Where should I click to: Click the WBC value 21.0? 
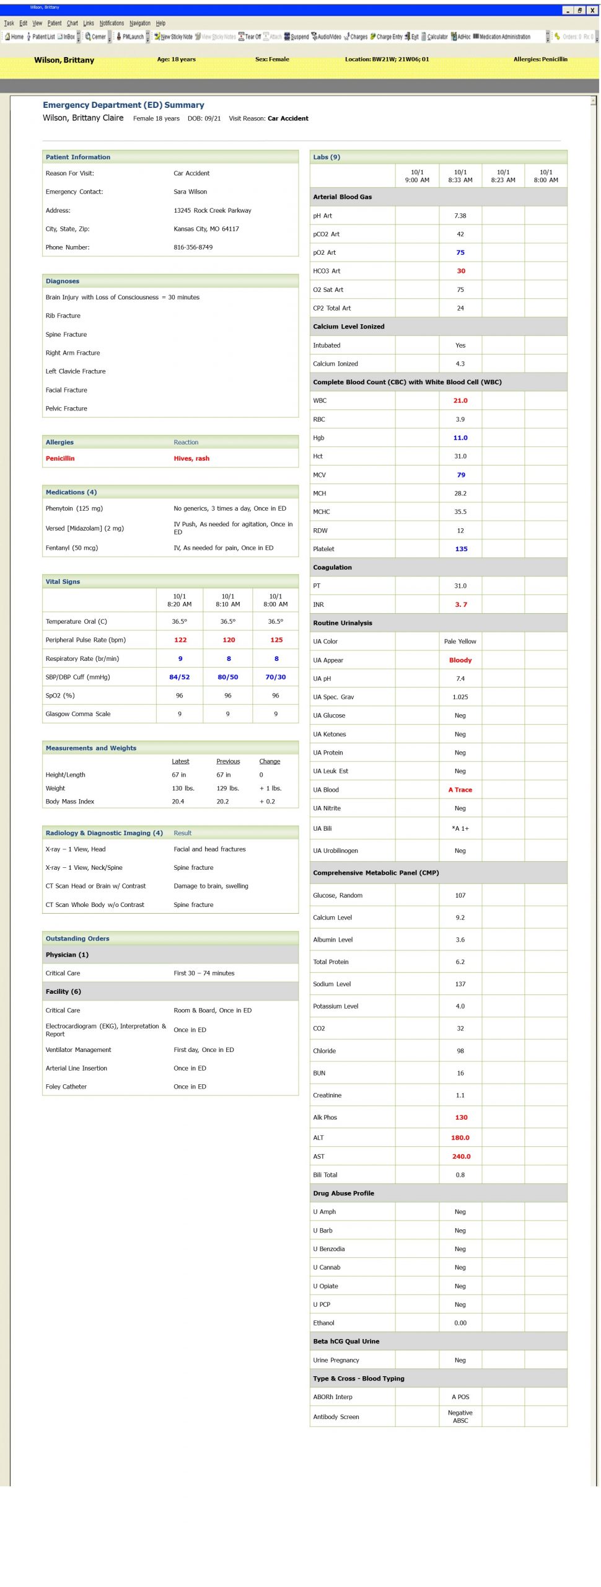point(460,400)
